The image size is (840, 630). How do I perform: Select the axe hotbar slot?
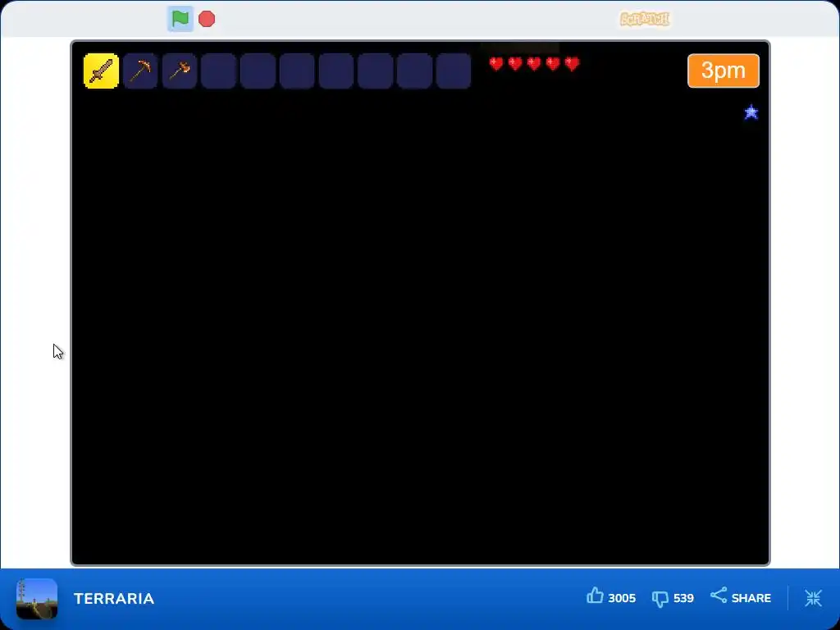(180, 71)
